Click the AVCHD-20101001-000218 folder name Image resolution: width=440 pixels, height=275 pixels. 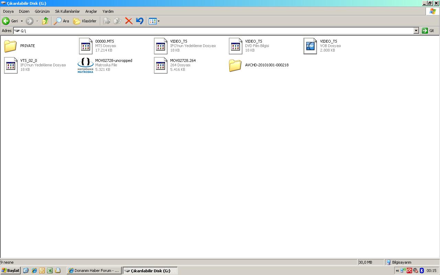tap(267, 65)
